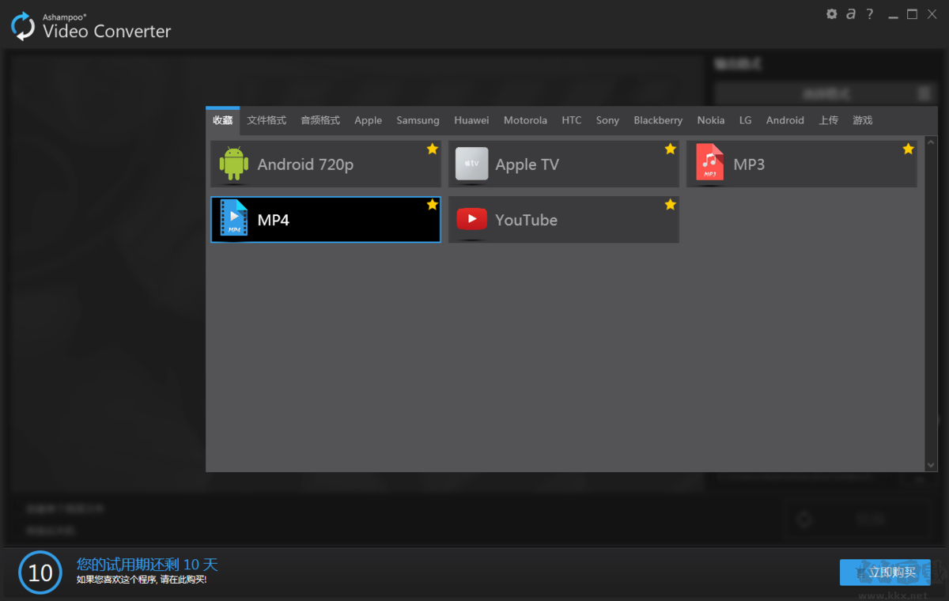This screenshot has width=949, height=601.
Task: Choose the Apple TV preset
Action: pos(564,164)
